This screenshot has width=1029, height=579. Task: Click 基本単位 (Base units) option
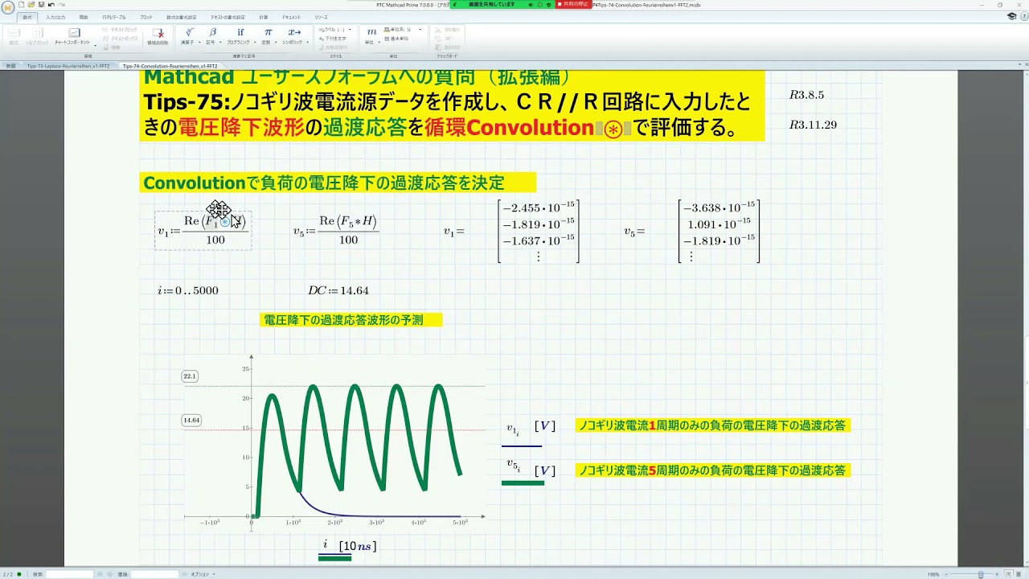(396, 38)
